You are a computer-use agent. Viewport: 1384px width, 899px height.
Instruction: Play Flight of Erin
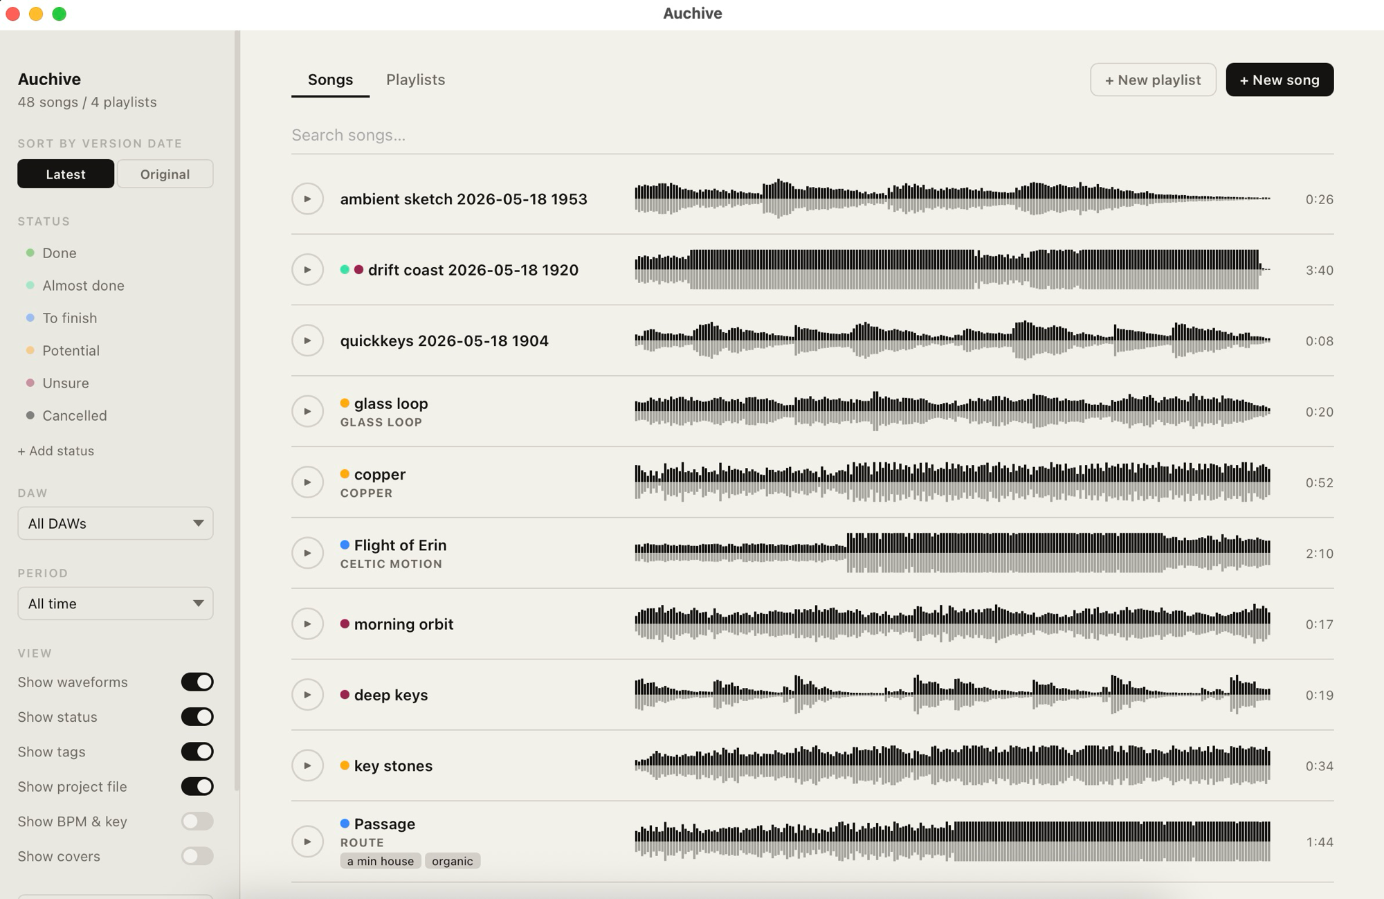tap(307, 553)
